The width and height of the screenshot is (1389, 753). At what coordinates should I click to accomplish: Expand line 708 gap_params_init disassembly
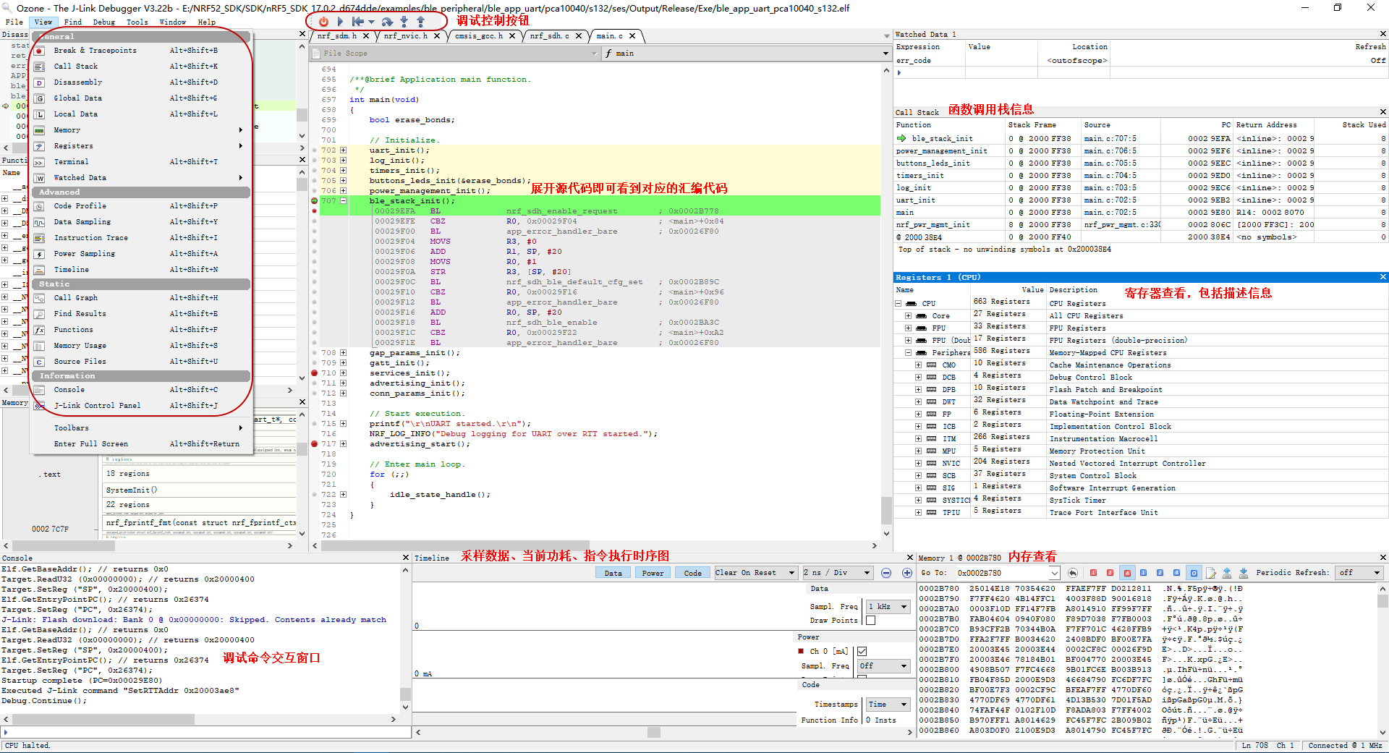coord(343,353)
